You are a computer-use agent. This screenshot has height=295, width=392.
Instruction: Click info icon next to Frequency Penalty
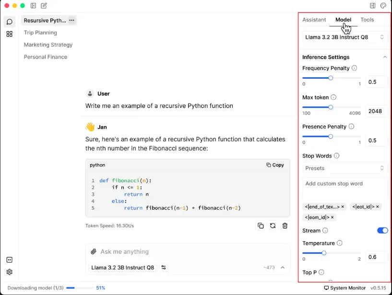(x=355, y=68)
